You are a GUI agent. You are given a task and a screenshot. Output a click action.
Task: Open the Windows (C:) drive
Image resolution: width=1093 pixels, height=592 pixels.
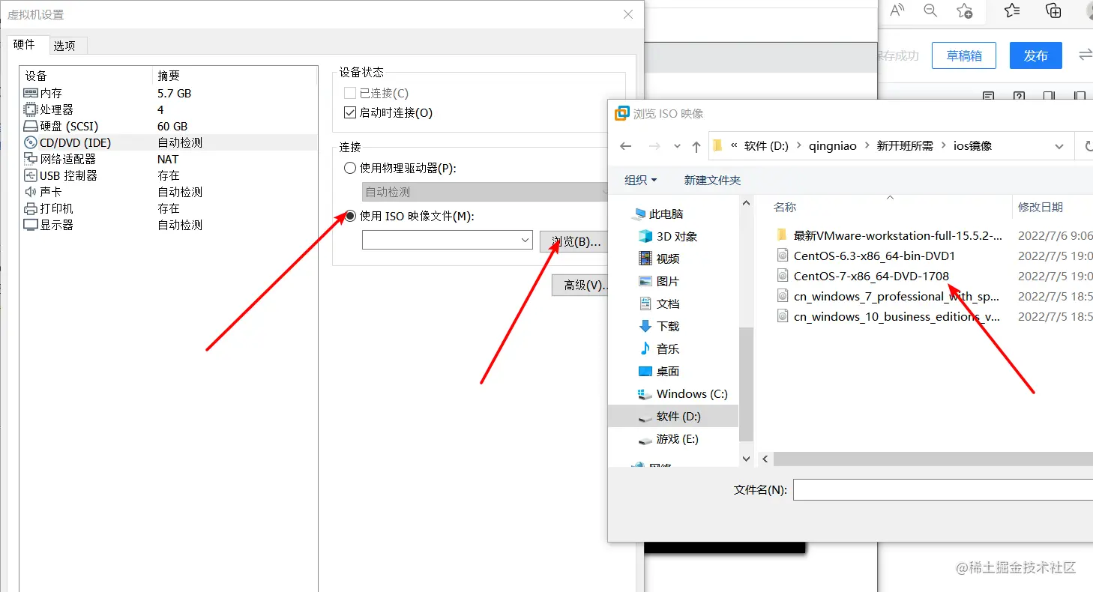pyautogui.click(x=682, y=393)
